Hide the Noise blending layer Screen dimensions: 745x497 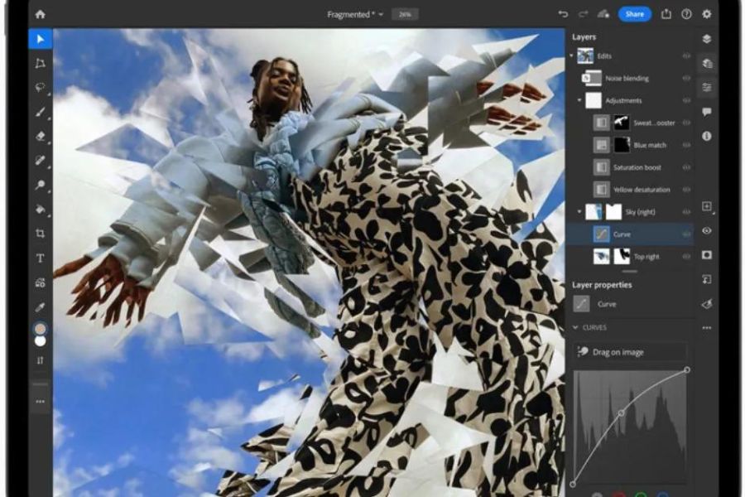pos(686,78)
